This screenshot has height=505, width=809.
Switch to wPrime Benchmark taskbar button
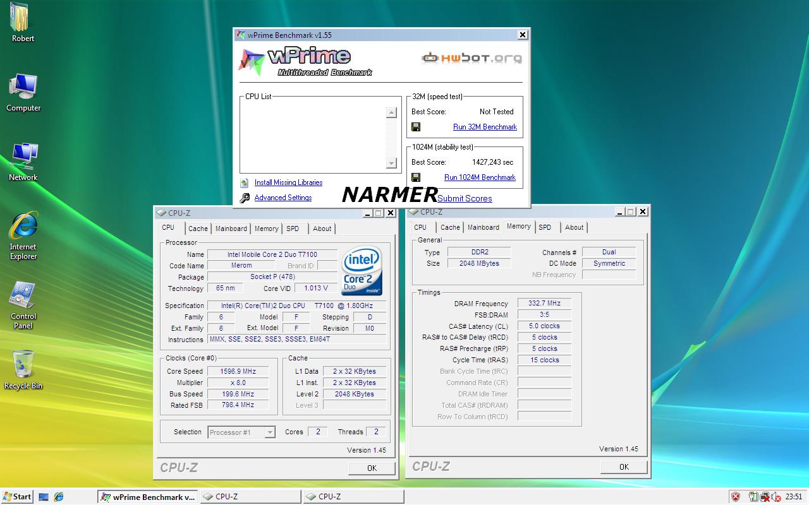pos(148,497)
